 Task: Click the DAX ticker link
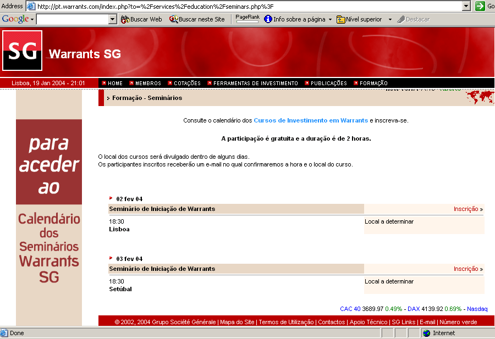(414, 309)
